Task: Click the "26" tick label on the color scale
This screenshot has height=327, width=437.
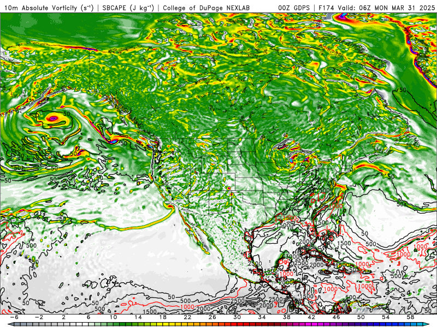Action: click(x=212, y=317)
